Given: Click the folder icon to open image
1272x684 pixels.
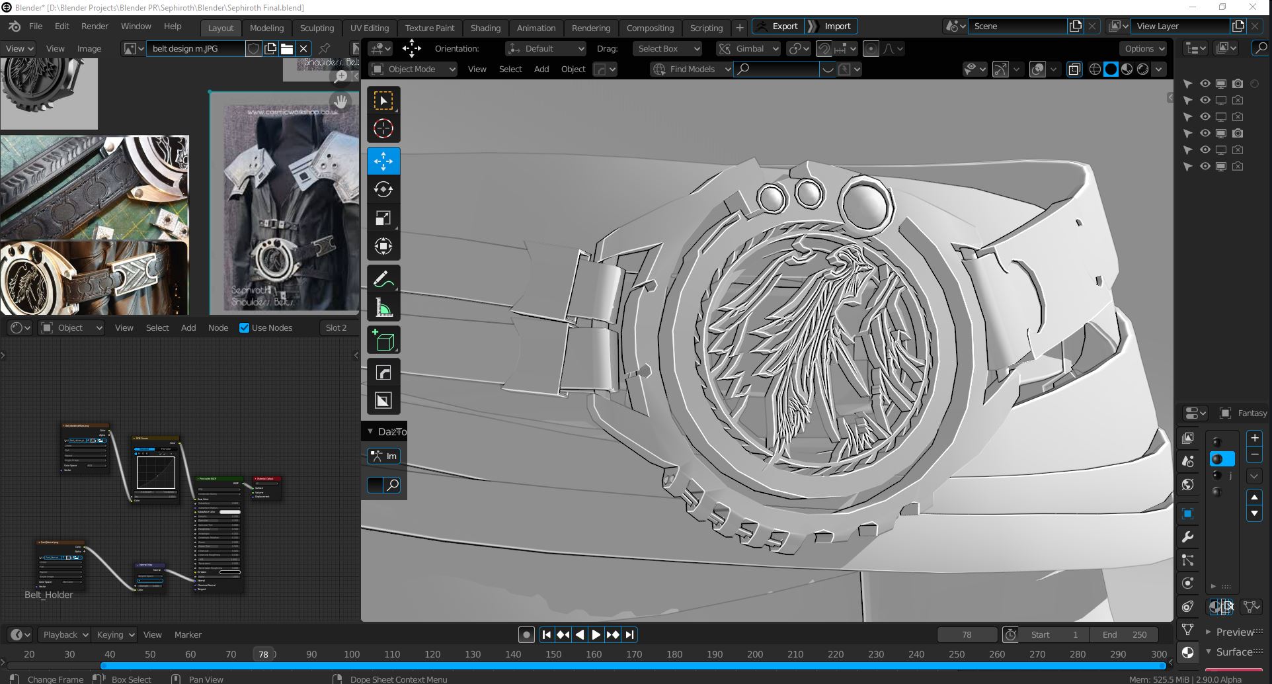Looking at the screenshot, I should click(x=287, y=48).
